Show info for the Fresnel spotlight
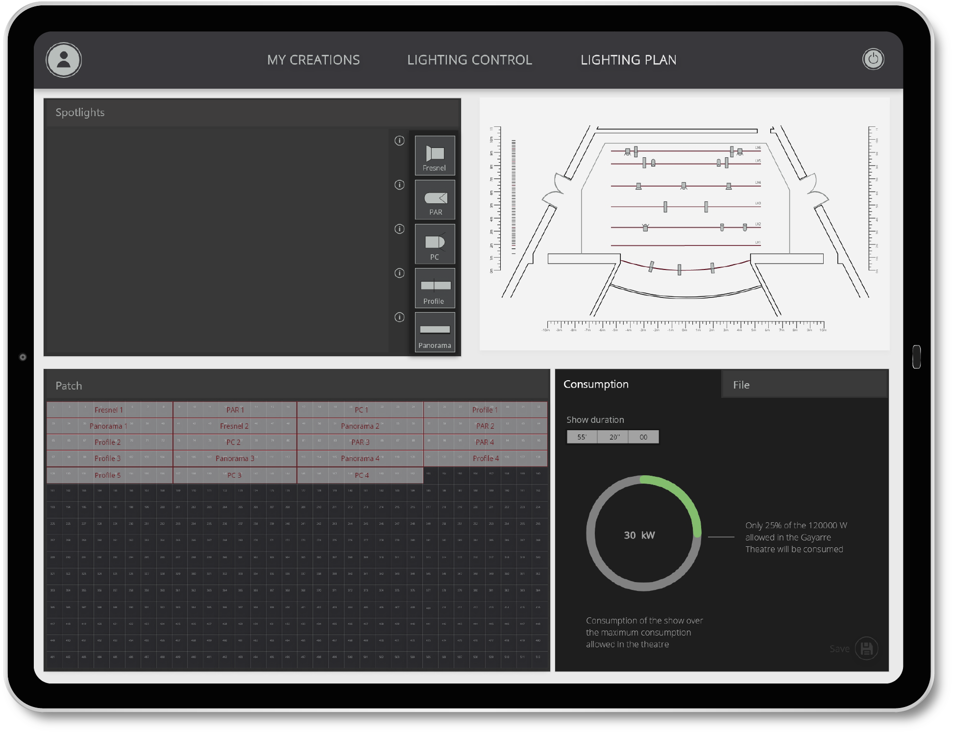 tap(399, 141)
